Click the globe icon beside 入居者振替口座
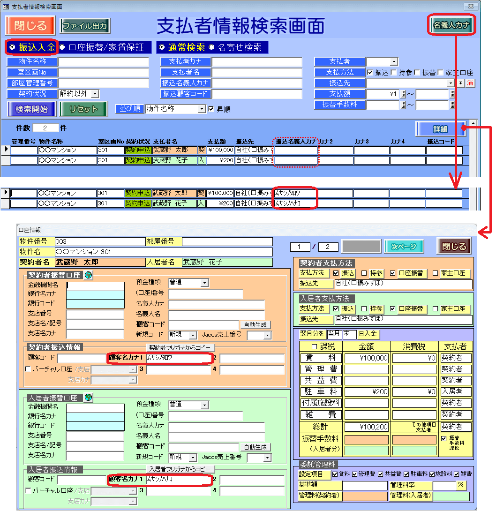Viewport: 496px width, 511px height. 88,398
